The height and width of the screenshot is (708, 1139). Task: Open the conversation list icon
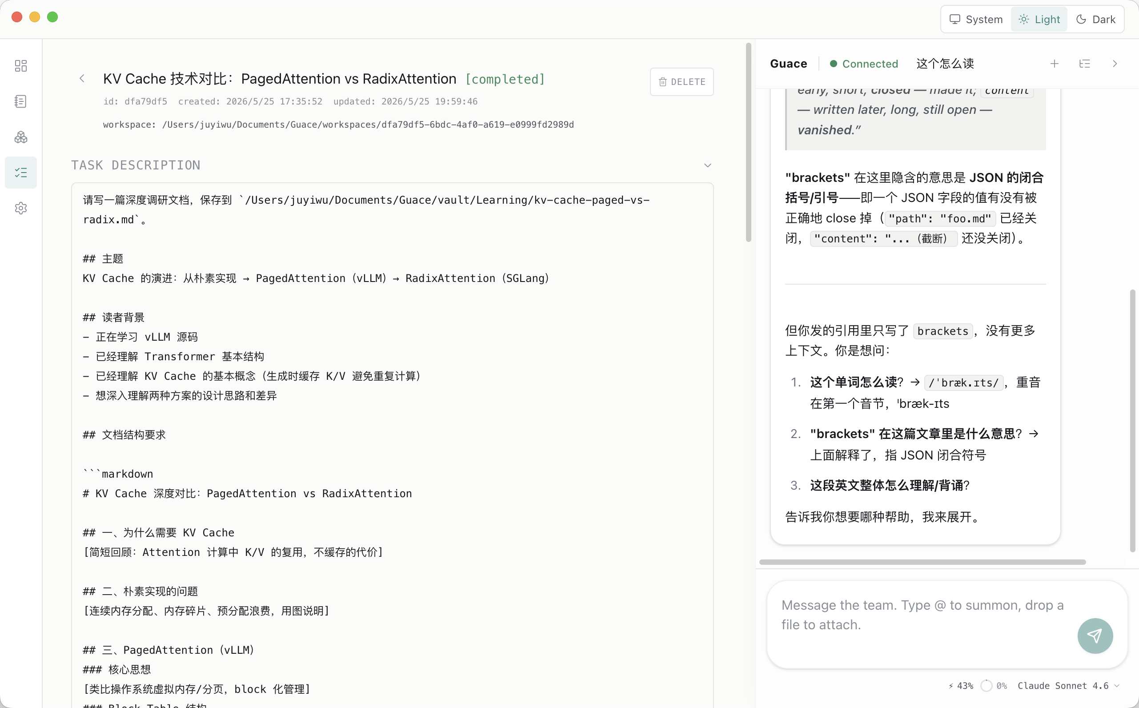(x=1084, y=64)
